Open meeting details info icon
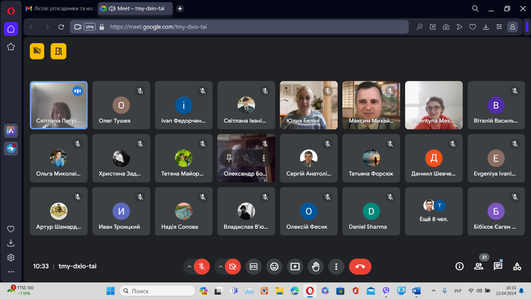Viewport: 531px width, 299px height. point(459,266)
